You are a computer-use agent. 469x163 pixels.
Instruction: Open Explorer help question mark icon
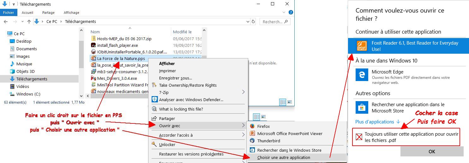tap(291, 13)
